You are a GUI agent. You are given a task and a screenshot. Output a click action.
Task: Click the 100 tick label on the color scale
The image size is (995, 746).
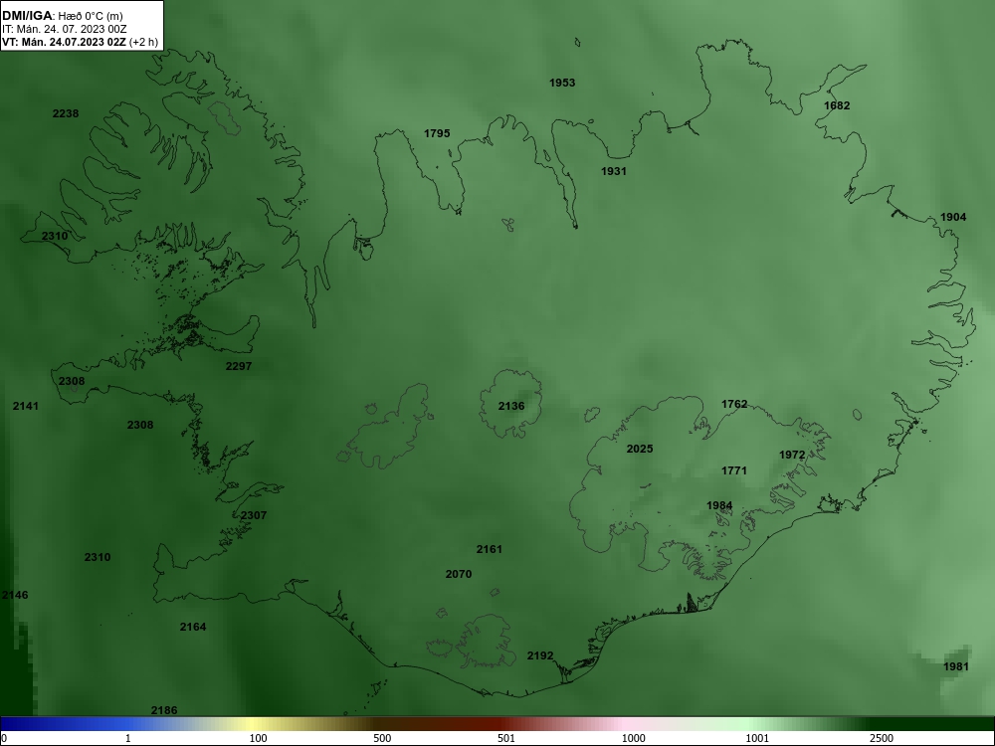coord(259,738)
